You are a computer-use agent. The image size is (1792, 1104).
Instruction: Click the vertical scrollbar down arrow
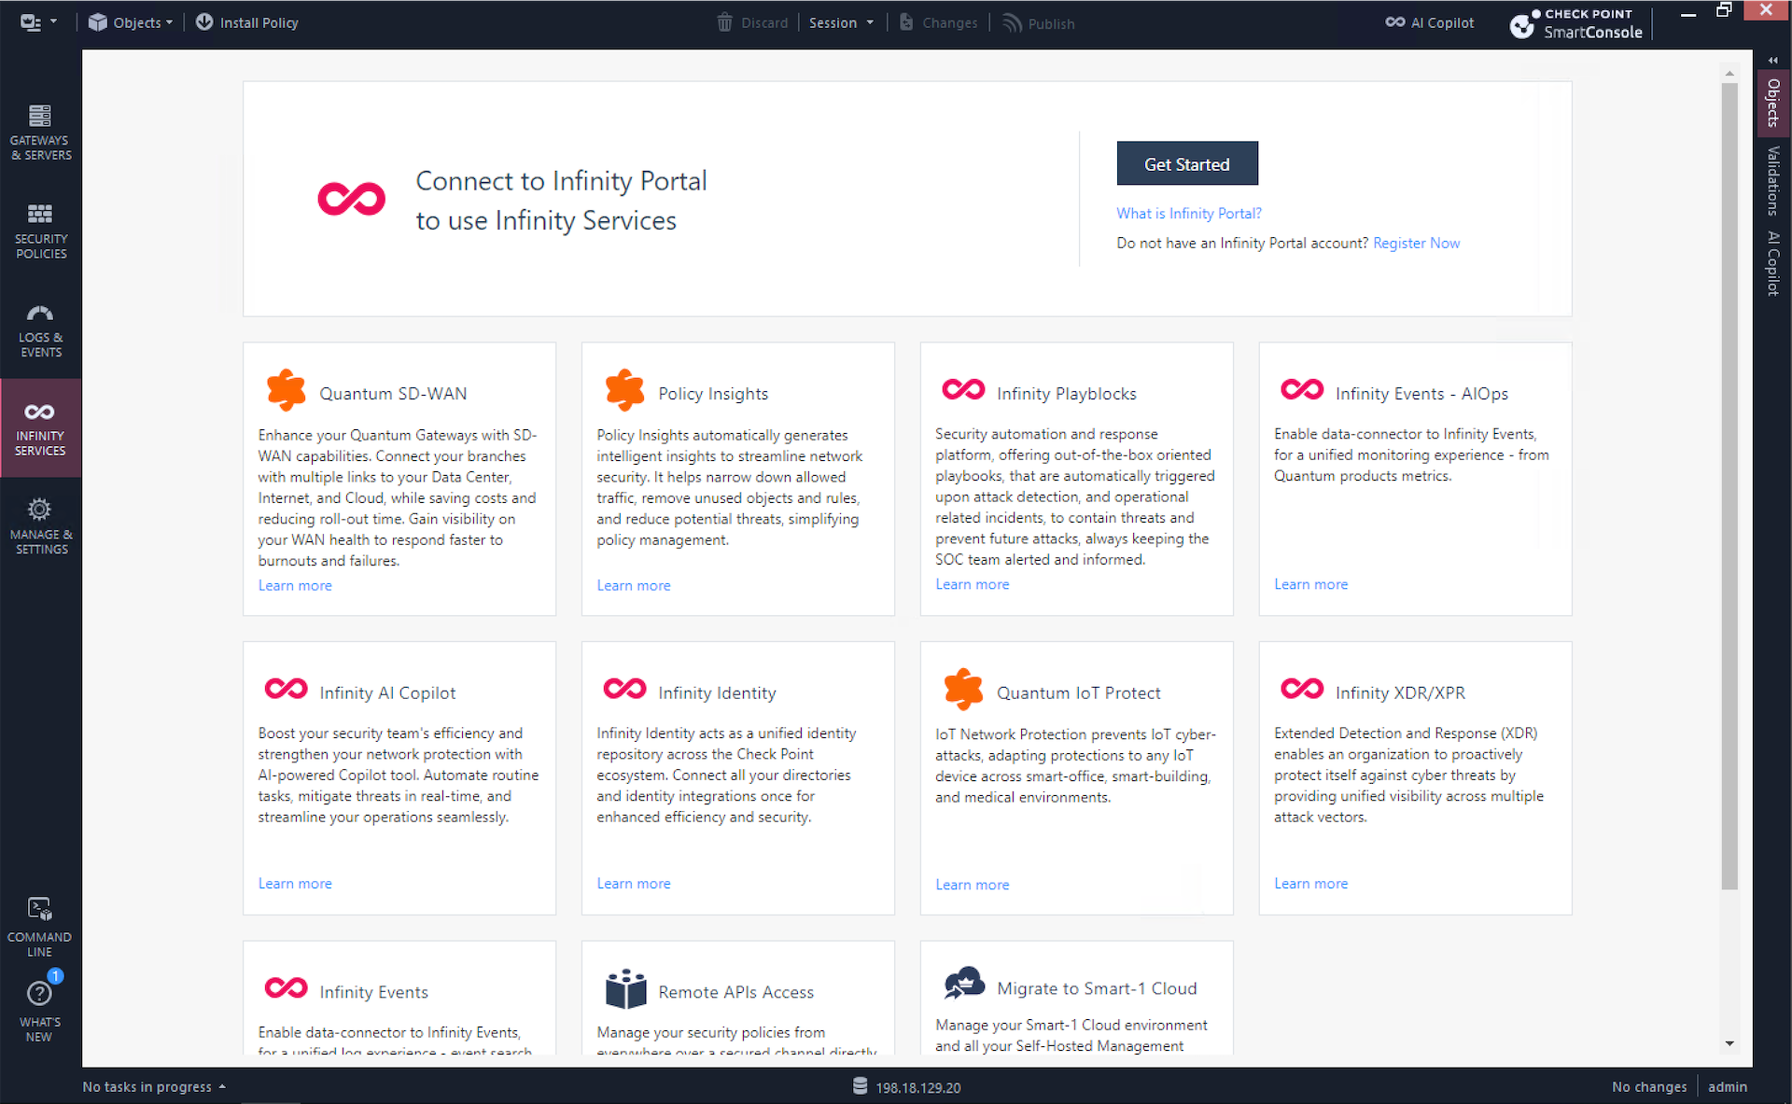(1729, 1043)
